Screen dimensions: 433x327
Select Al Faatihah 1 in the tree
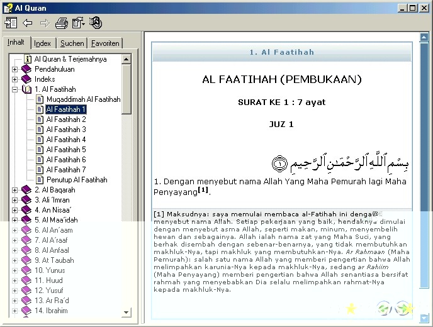pyautogui.click(x=66, y=109)
